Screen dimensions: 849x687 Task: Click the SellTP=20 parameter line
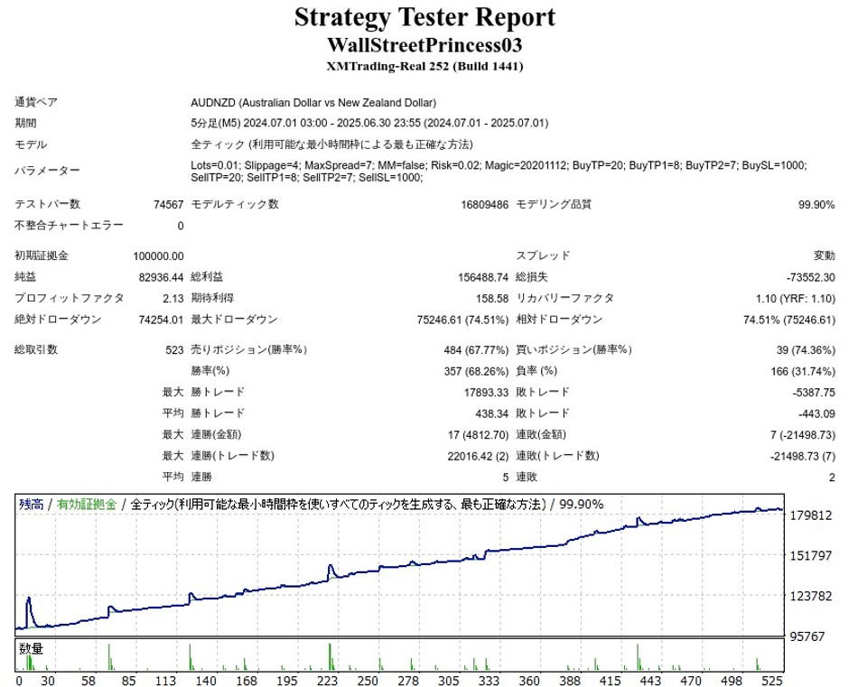click(307, 178)
